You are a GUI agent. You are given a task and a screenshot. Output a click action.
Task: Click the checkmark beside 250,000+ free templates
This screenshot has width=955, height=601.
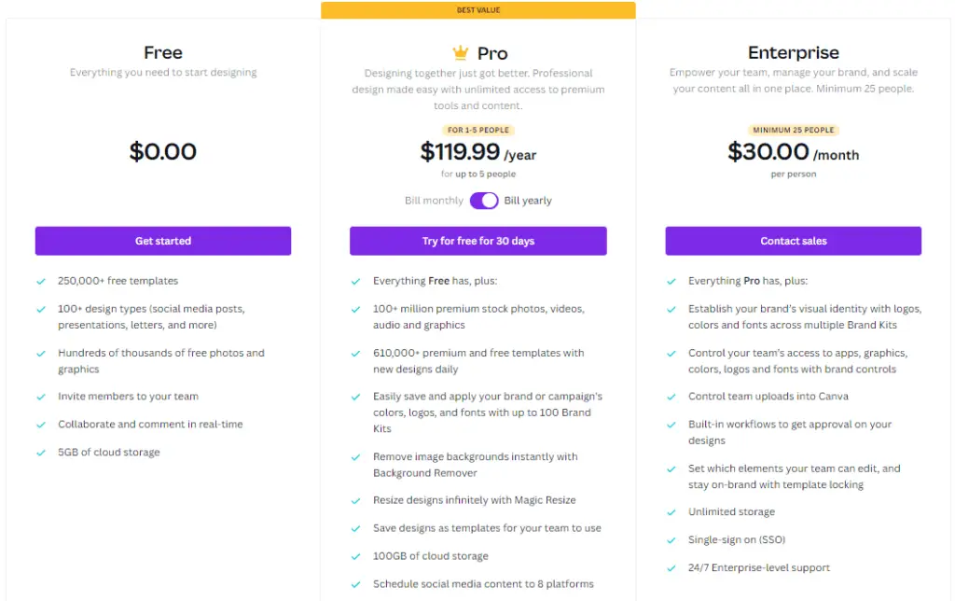click(41, 282)
